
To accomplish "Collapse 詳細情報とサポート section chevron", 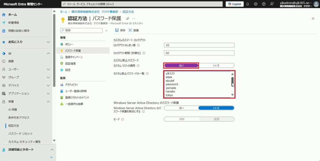I will point(52,149).
